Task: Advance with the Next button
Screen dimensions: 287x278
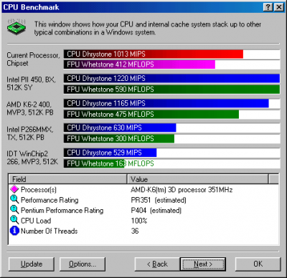Action: point(203,264)
